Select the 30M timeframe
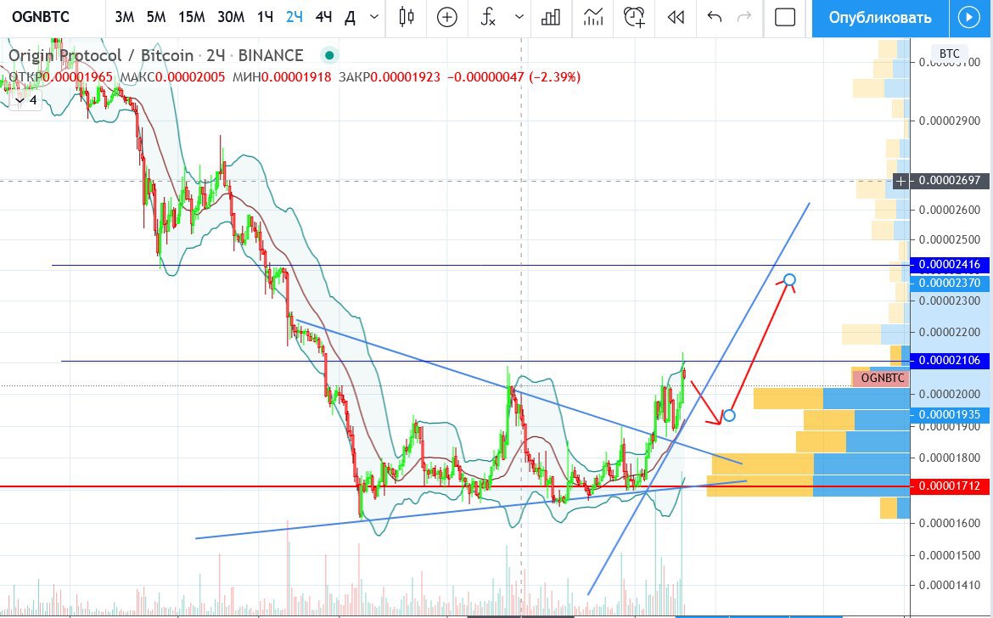The image size is (993, 618). coord(231,17)
